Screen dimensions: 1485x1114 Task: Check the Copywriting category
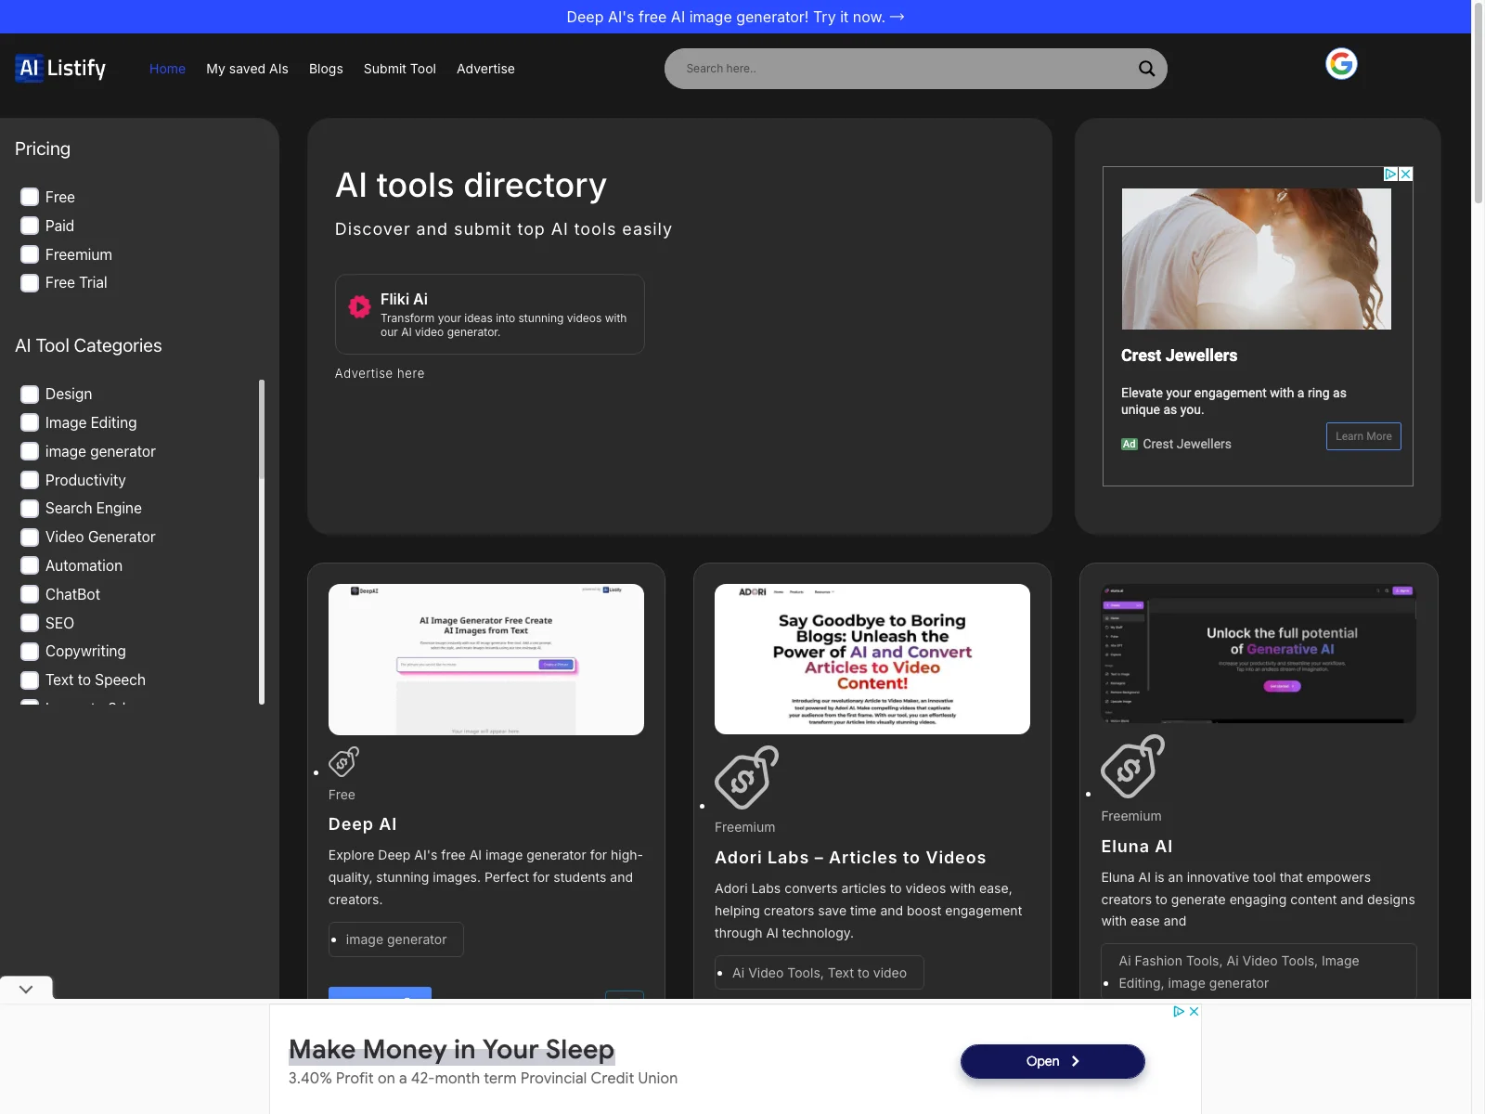pos(30,651)
